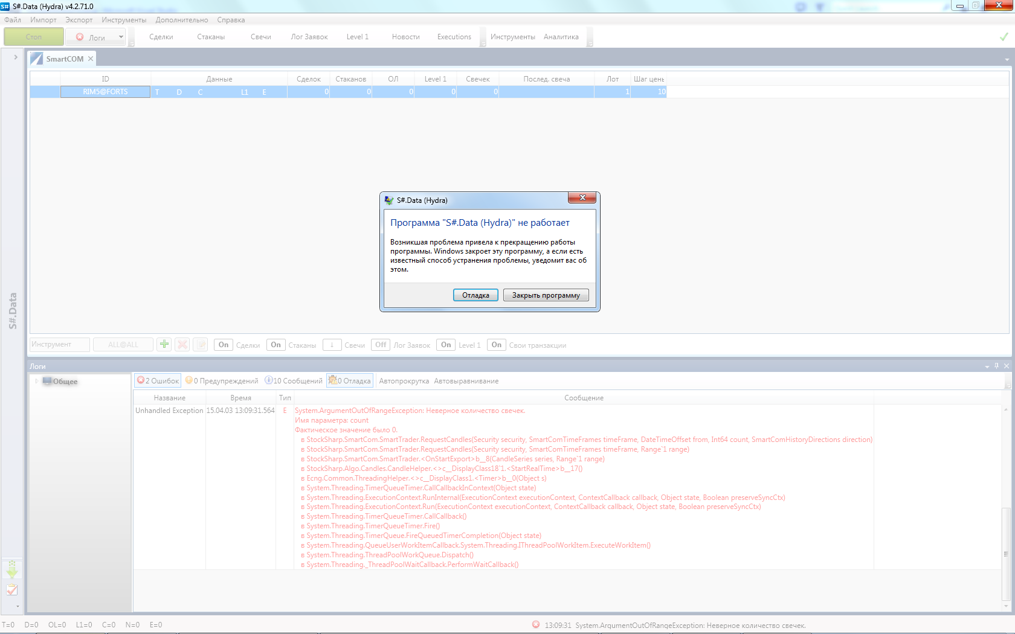Select the SmartCOM tab

tap(65, 59)
